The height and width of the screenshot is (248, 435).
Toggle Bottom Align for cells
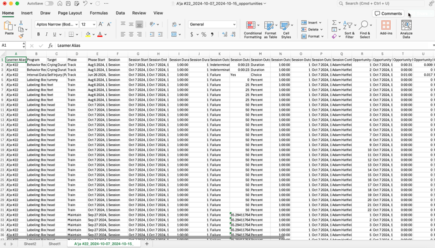point(139,24)
